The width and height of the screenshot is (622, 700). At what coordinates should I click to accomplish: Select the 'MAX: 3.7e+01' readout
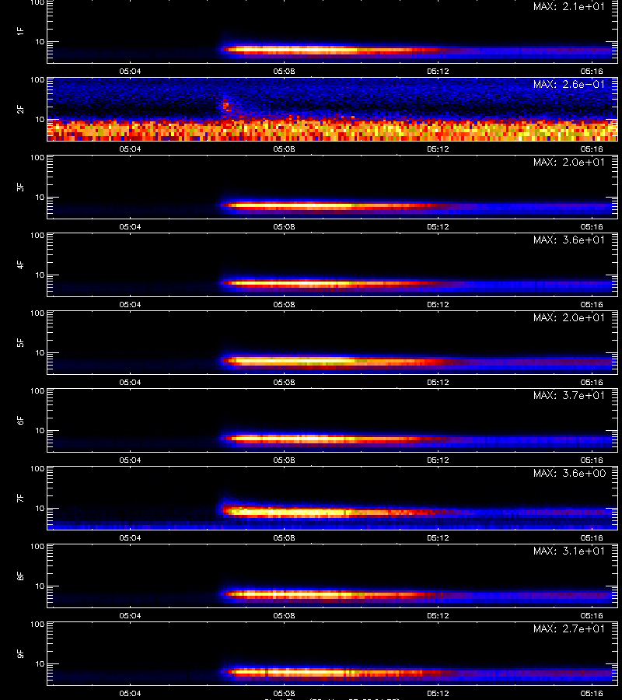coord(569,395)
